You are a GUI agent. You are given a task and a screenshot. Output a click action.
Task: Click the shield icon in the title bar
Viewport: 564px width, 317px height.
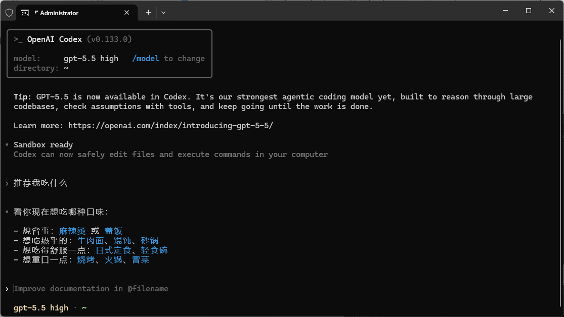coord(9,13)
